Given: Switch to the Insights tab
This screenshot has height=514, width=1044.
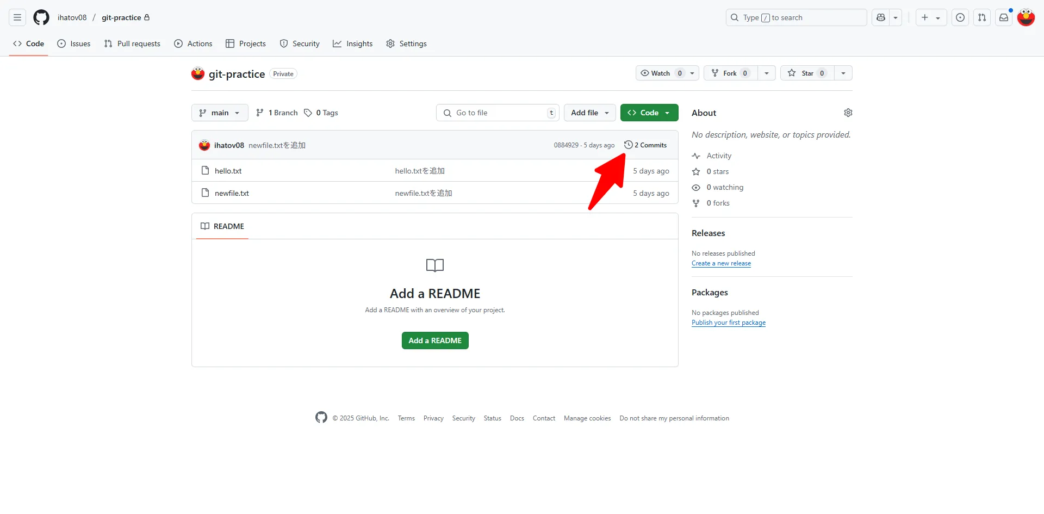Looking at the screenshot, I should [353, 44].
